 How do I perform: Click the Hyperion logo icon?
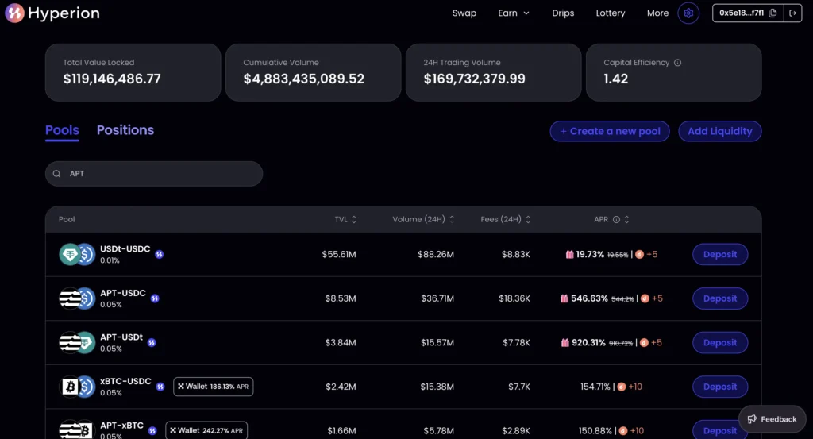tap(14, 13)
